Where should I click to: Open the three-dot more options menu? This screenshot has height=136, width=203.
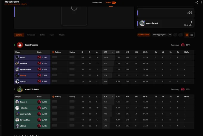[202, 2]
